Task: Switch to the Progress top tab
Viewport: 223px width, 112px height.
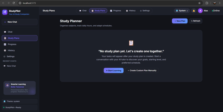Action: click(115, 11)
